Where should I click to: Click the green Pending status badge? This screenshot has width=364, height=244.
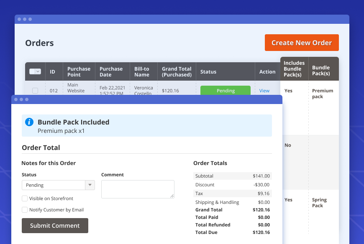225,91
